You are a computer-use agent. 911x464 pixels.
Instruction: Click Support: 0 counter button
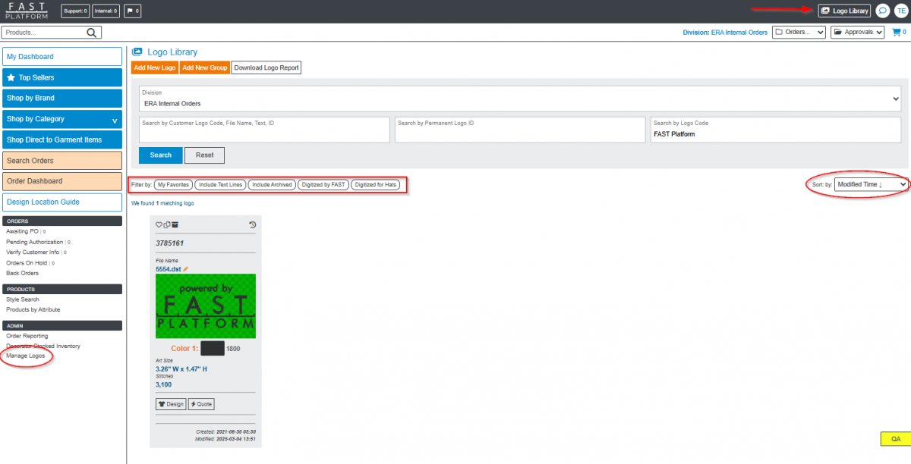pos(75,11)
